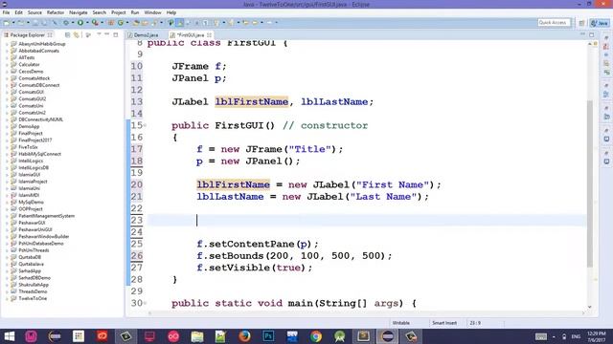The width and height of the screenshot is (613, 344).
Task: Open the Search menu
Action: (x=100, y=12)
